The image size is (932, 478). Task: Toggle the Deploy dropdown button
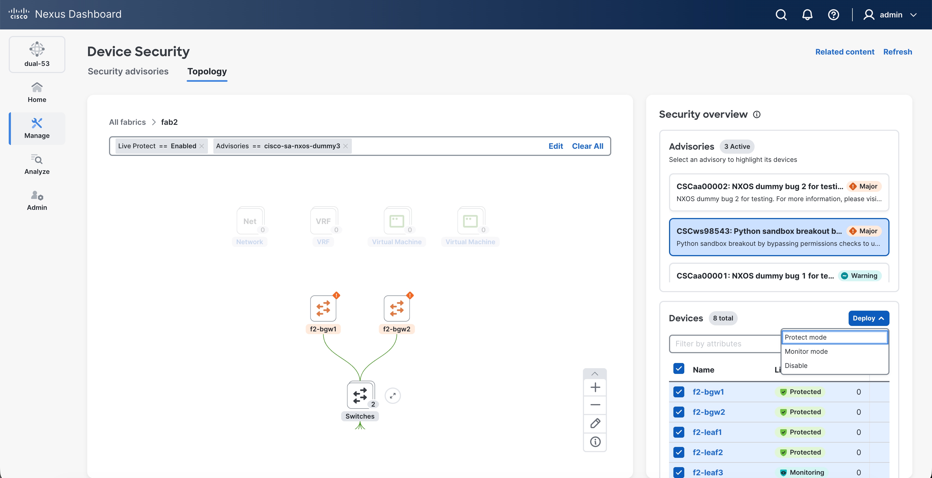pos(868,318)
